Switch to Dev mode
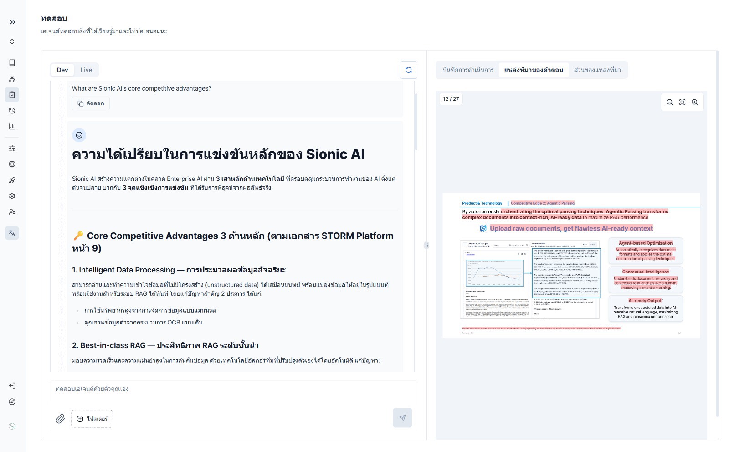The height and width of the screenshot is (452, 729). tap(62, 70)
